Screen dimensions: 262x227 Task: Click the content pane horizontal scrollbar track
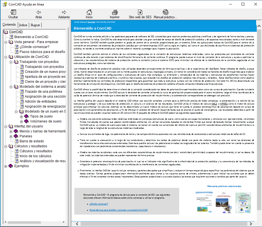164,224
